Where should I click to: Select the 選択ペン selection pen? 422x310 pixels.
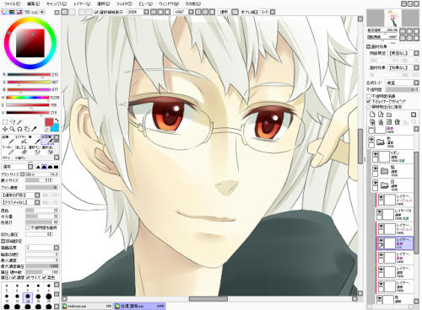34,150
